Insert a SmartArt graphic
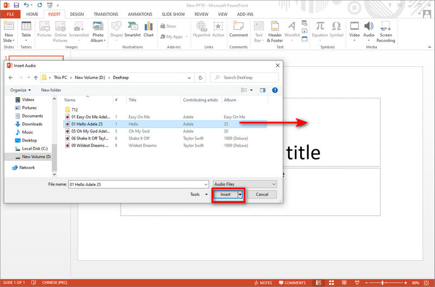 tap(133, 29)
